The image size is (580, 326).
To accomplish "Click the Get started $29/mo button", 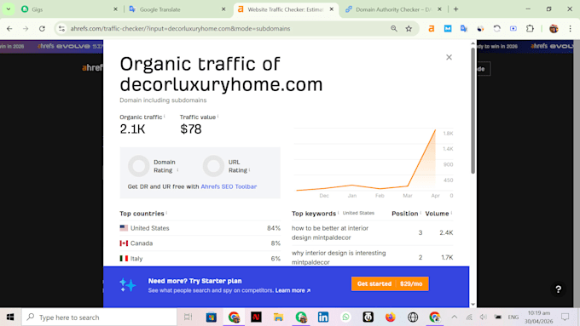I will [x=390, y=283].
